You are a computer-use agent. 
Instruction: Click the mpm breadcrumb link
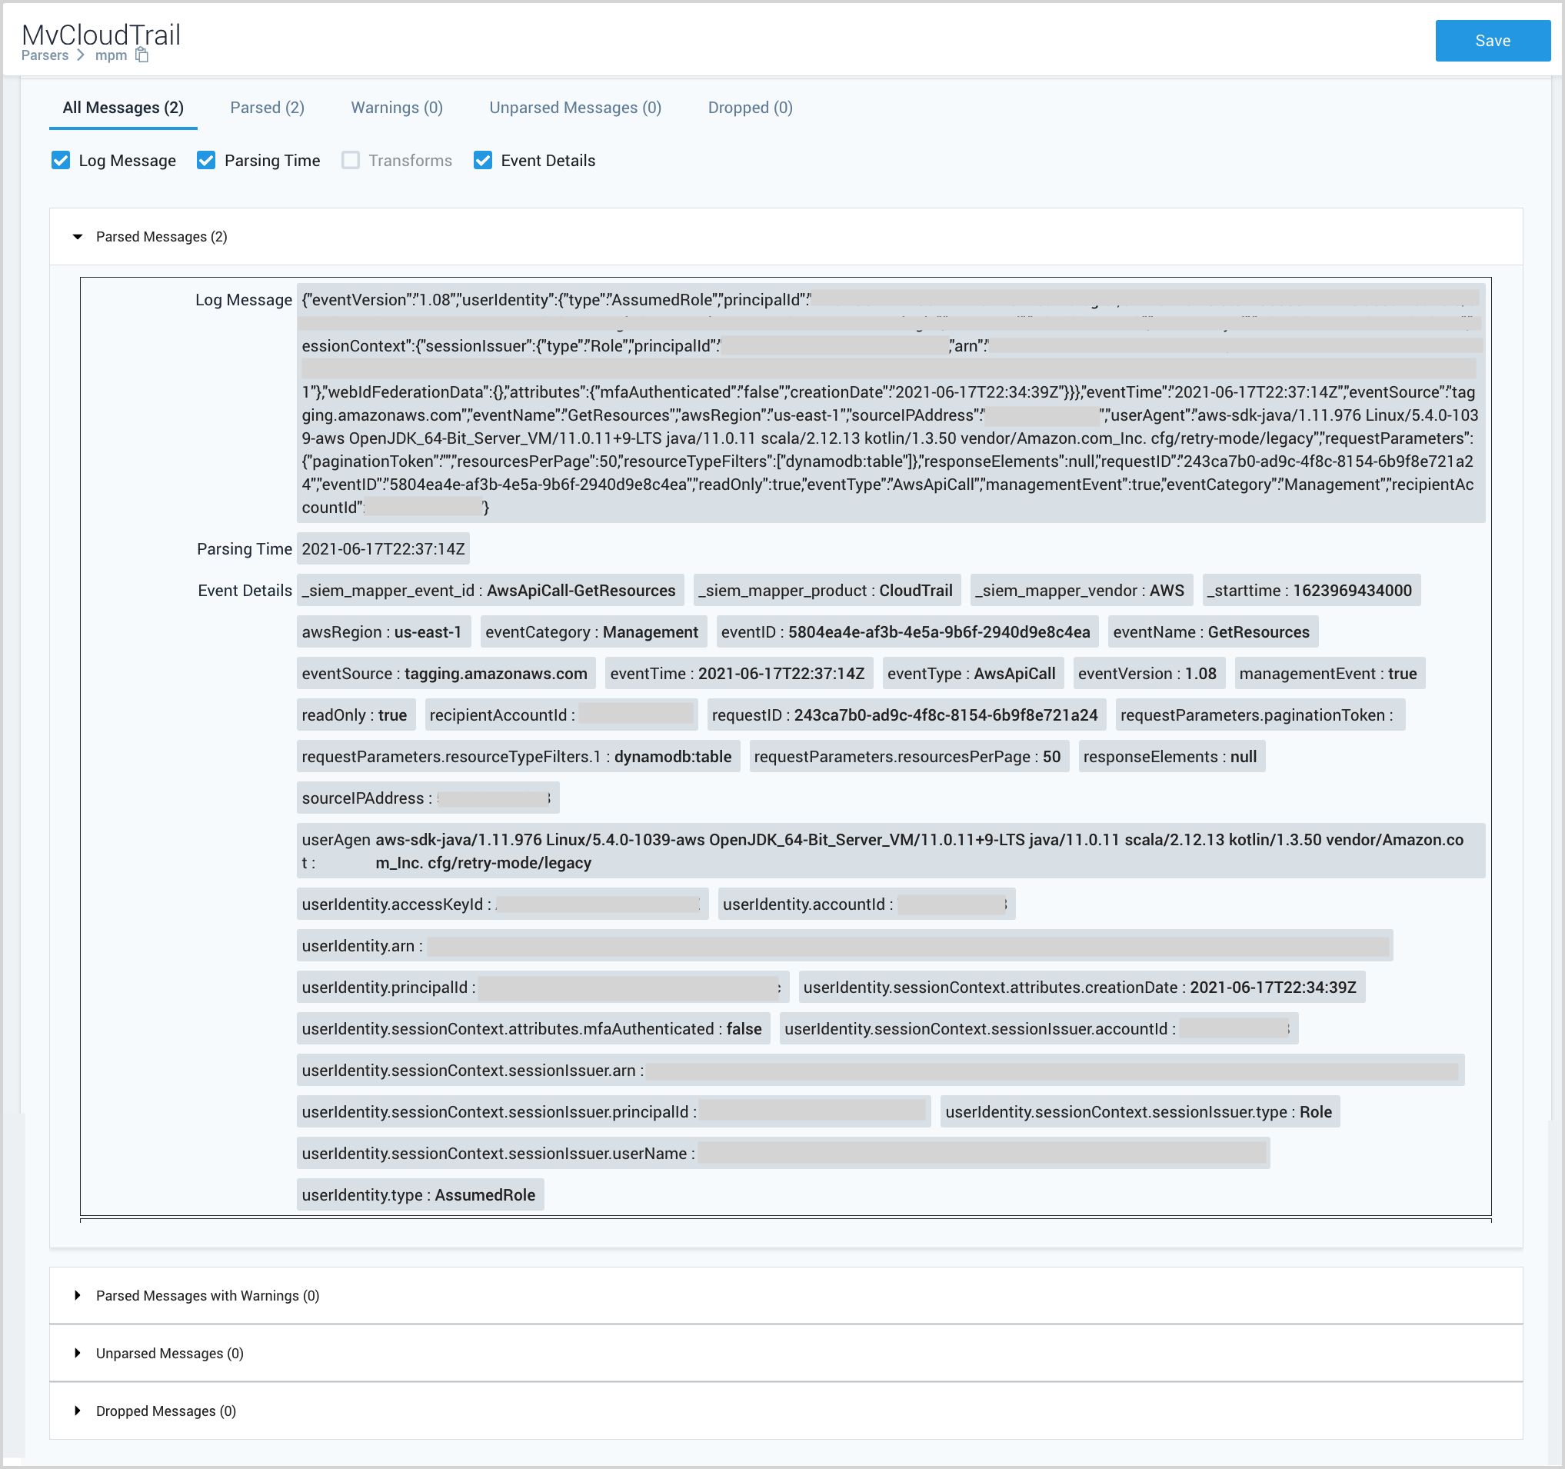click(111, 55)
